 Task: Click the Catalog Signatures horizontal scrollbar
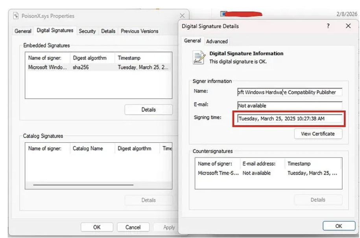[83, 185]
